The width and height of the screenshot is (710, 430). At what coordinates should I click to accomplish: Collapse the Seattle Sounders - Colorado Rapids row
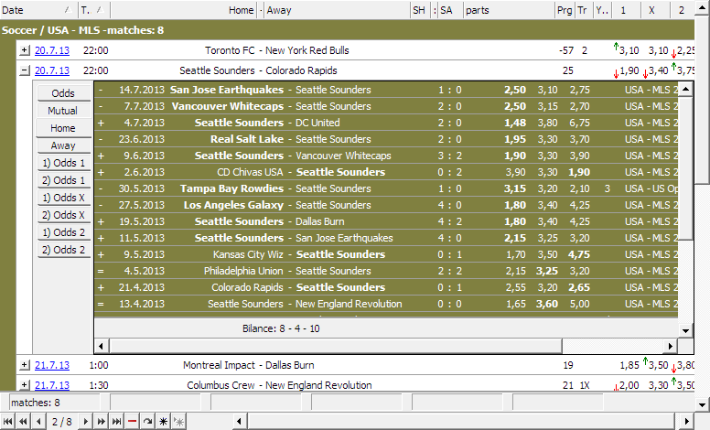click(25, 70)
